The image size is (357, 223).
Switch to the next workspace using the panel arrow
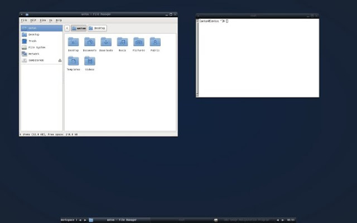click(85, 220)
